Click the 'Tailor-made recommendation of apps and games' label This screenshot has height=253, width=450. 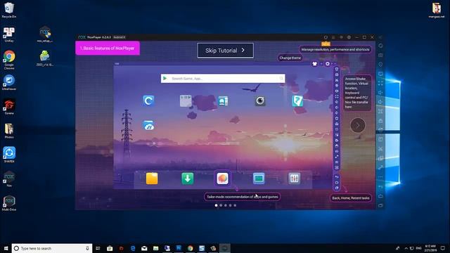[242, 197]
